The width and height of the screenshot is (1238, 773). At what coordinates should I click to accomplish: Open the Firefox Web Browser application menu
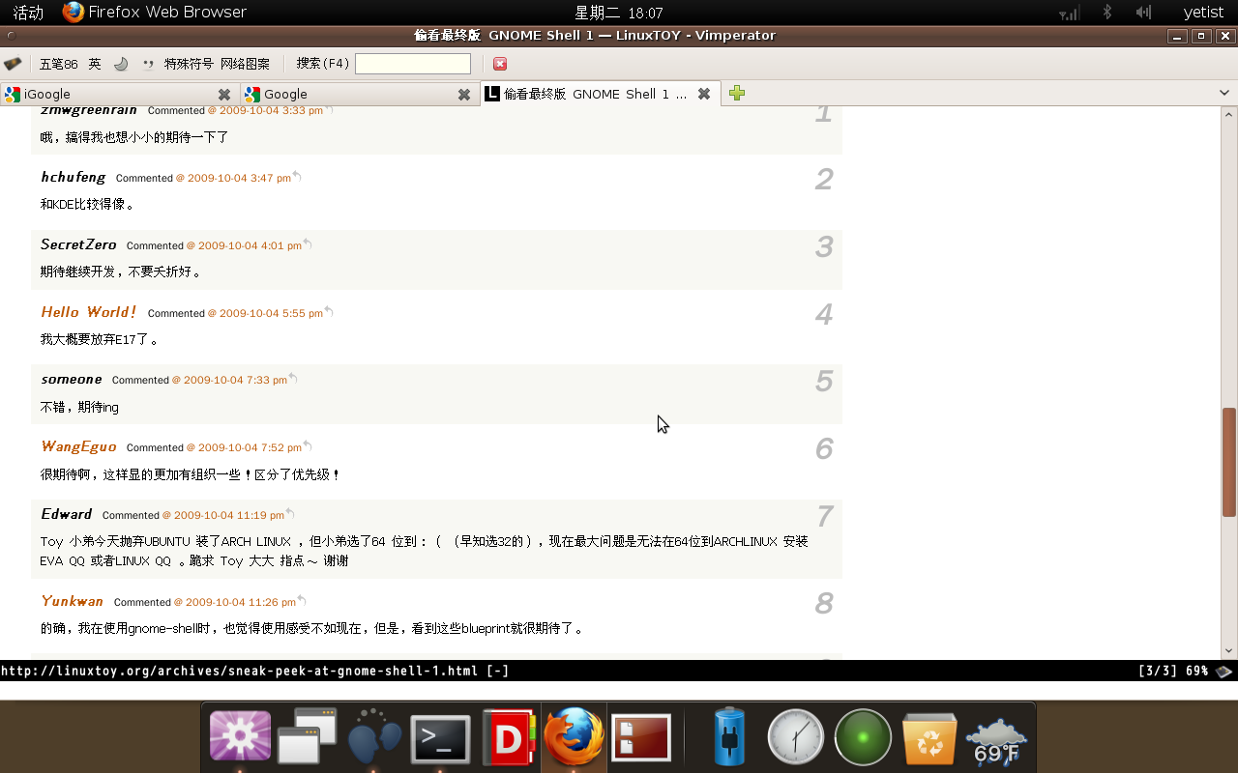click(155, 13)
